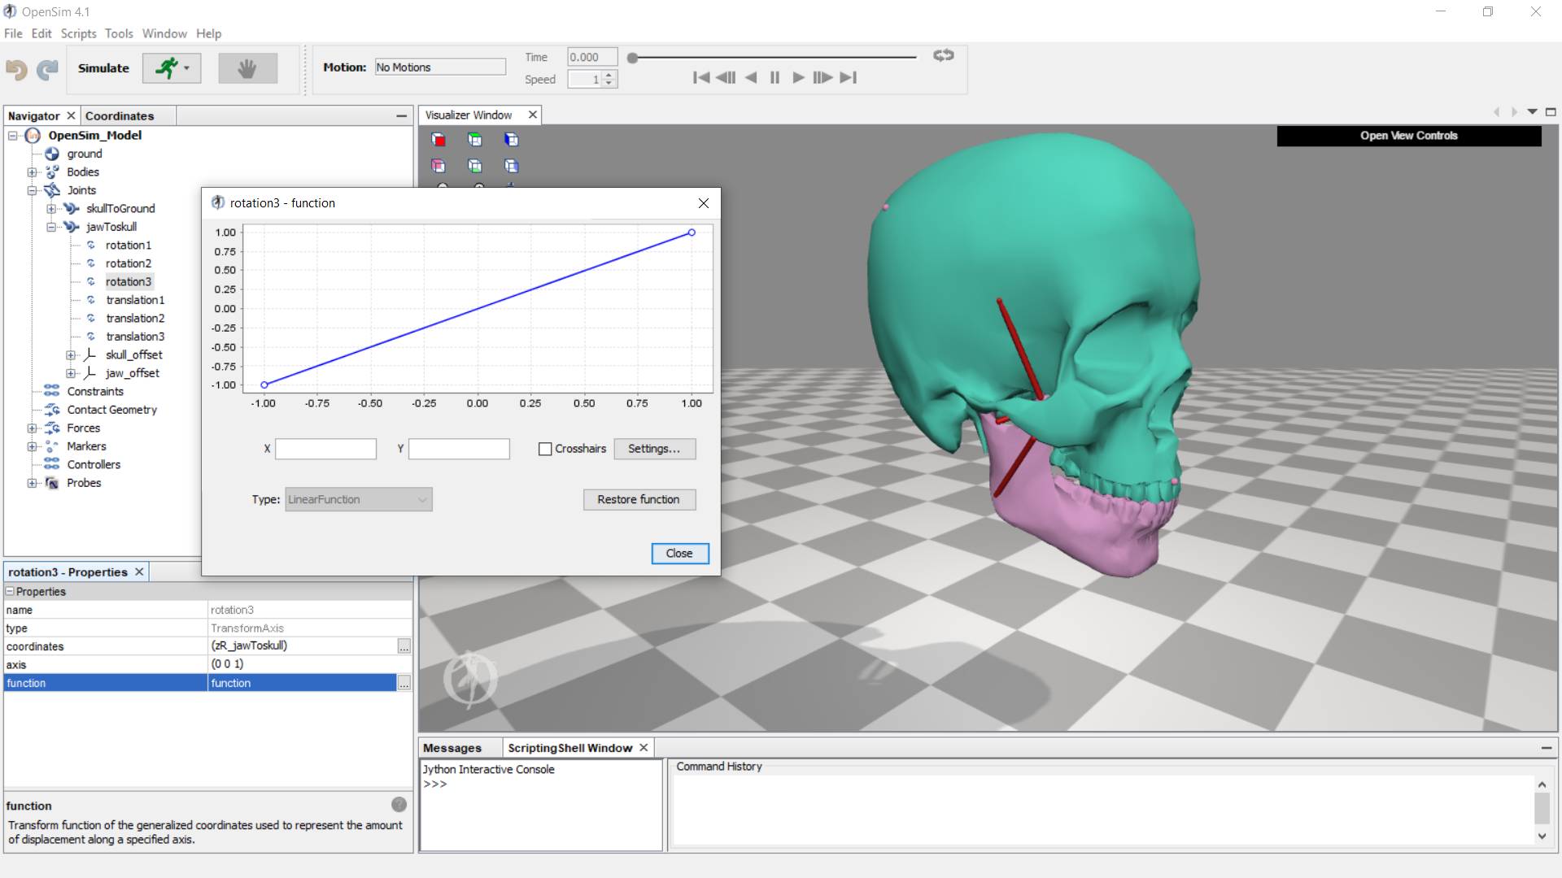Open the simulate tool dropdown arrow
This screenshot has height=878, width=1562.
[x=187, y=68]
